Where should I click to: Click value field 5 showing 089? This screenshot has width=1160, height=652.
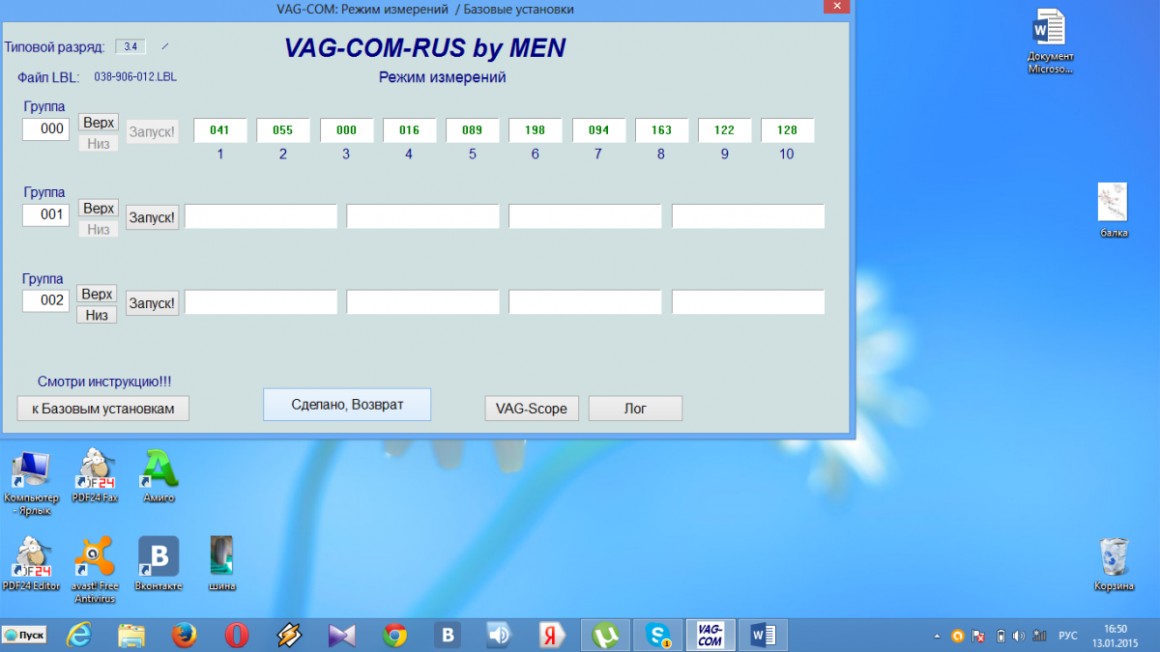coord(473,130)
